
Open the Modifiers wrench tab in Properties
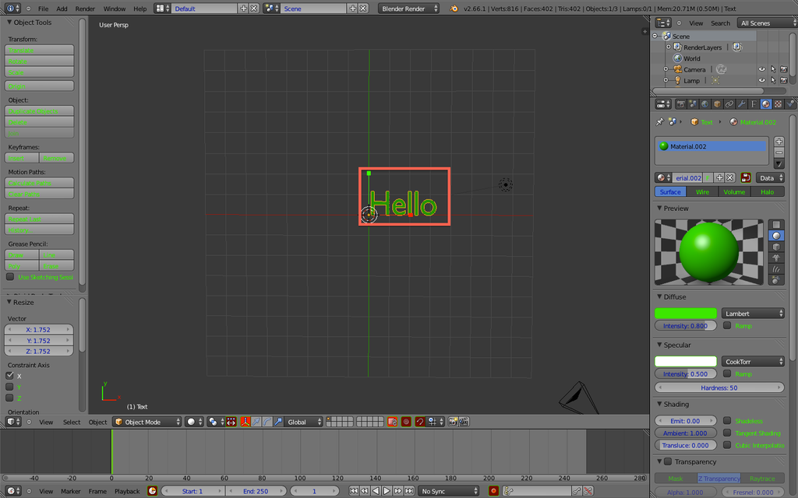[742, 103]
